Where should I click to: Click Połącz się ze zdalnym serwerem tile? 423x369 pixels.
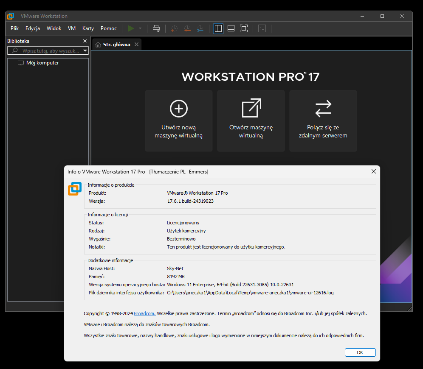pyautogui.click(x=323, y=120)
